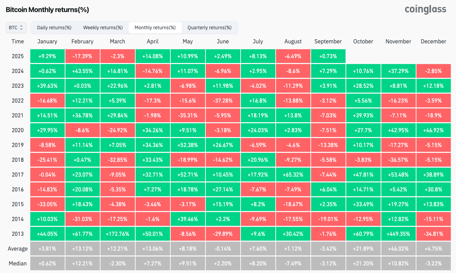Image resolution: width=456 pixels, height=273 pixels.
Task: Click the June 2022 -37.28% cell
Action: pyautogui.click(x=223, y=101)
